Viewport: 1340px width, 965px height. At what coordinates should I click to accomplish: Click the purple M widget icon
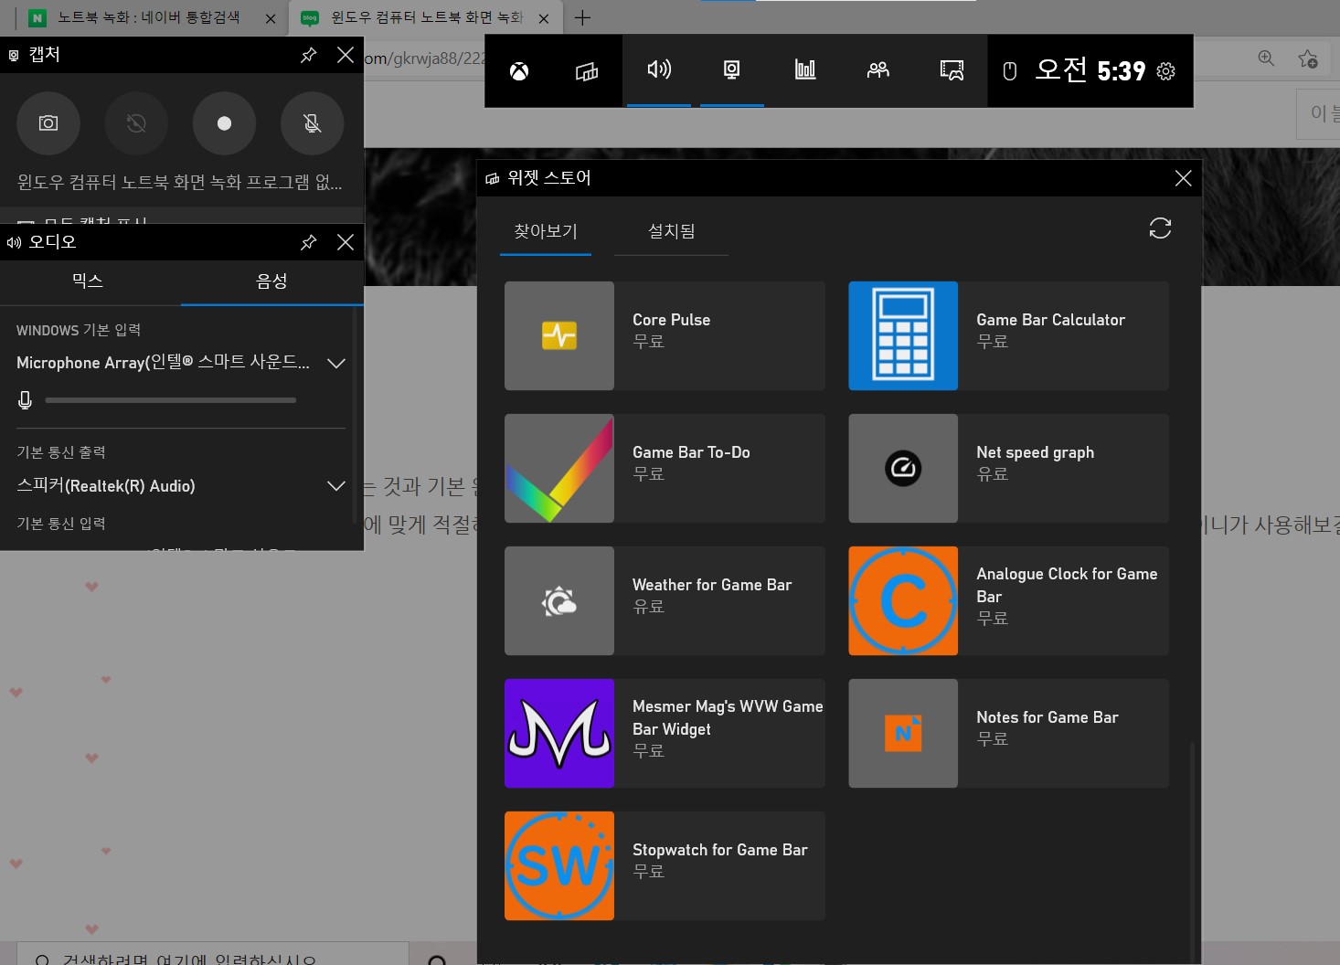tap(559, 733)
